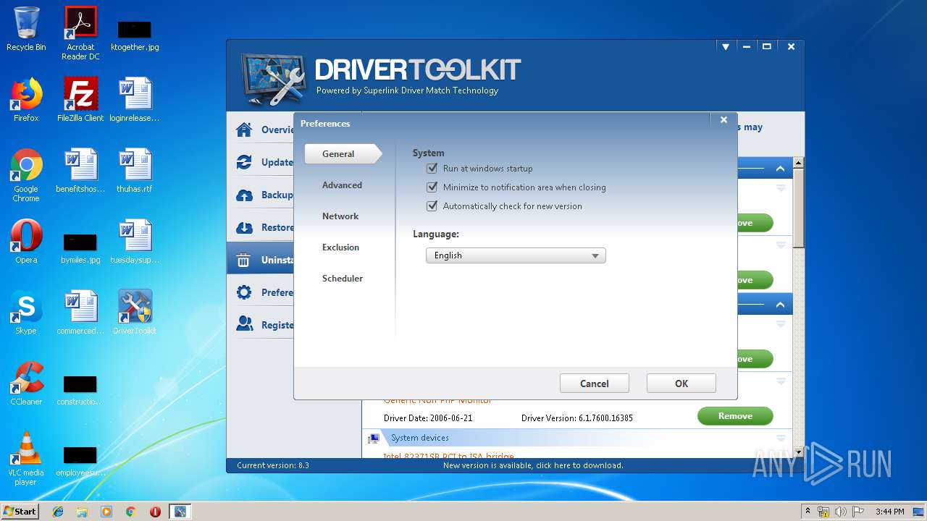This screenshot has width=927, height=521.
Task: Click the Action Center flag tray icon
Action: (857, 512)
